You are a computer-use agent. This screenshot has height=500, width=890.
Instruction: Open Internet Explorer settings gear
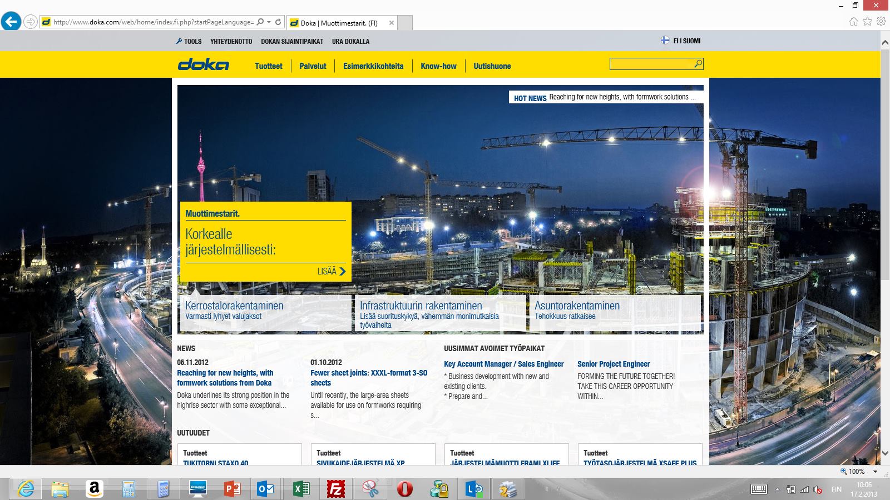pyautogui.click(x=881, y=22)
